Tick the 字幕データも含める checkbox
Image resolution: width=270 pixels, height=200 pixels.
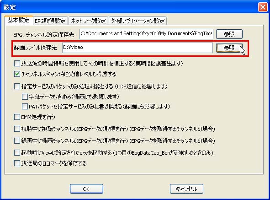point(25,97)
